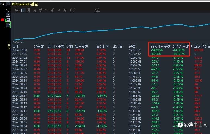The image size is (210, 134).
Task: Open the 年 yearly tab
Action: click(47, 10)
